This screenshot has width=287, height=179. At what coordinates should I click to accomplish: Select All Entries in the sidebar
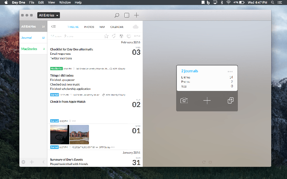(x=33, y=26)
